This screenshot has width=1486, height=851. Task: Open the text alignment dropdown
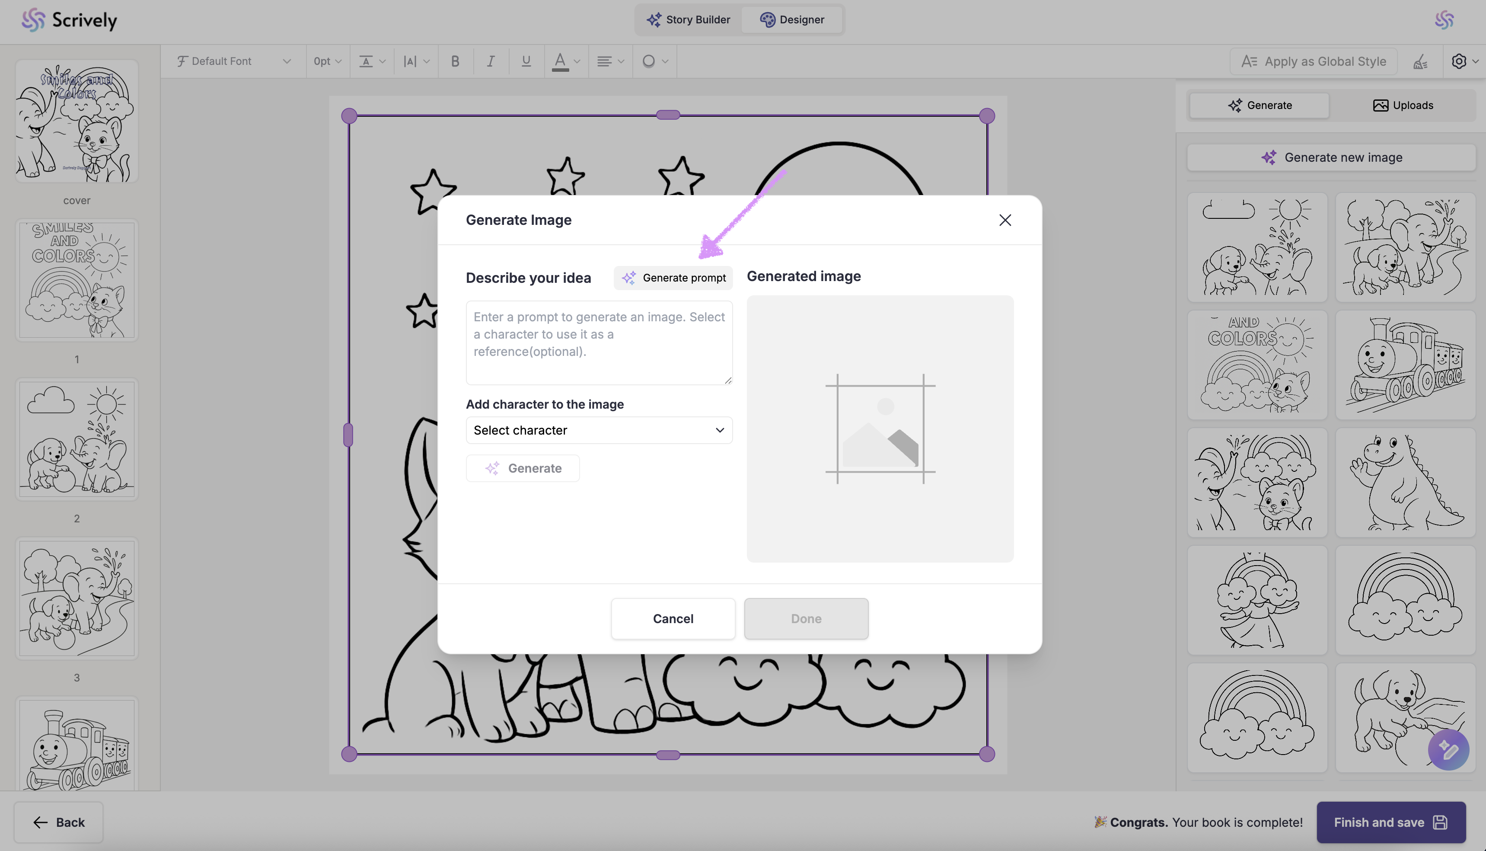[610, 61]
